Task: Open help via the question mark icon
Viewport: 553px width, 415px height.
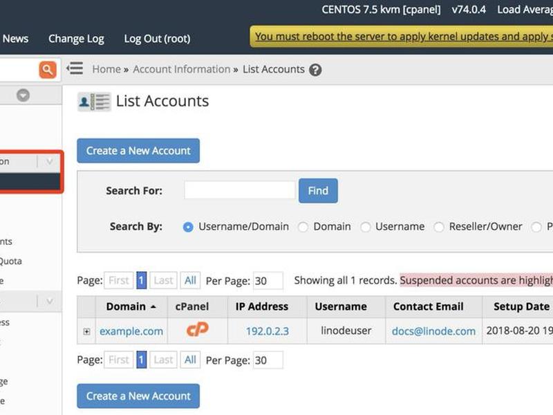Action: [x=315, y=70]
